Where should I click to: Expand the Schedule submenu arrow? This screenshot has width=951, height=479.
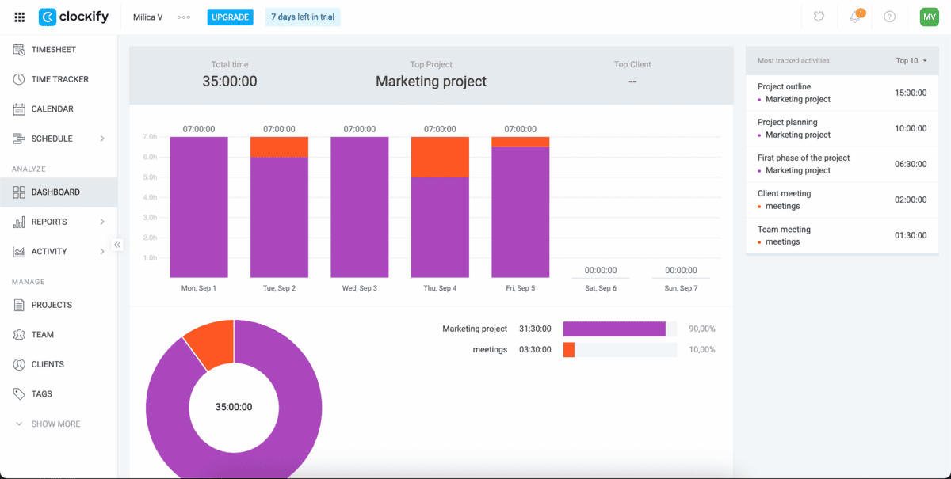102,139
